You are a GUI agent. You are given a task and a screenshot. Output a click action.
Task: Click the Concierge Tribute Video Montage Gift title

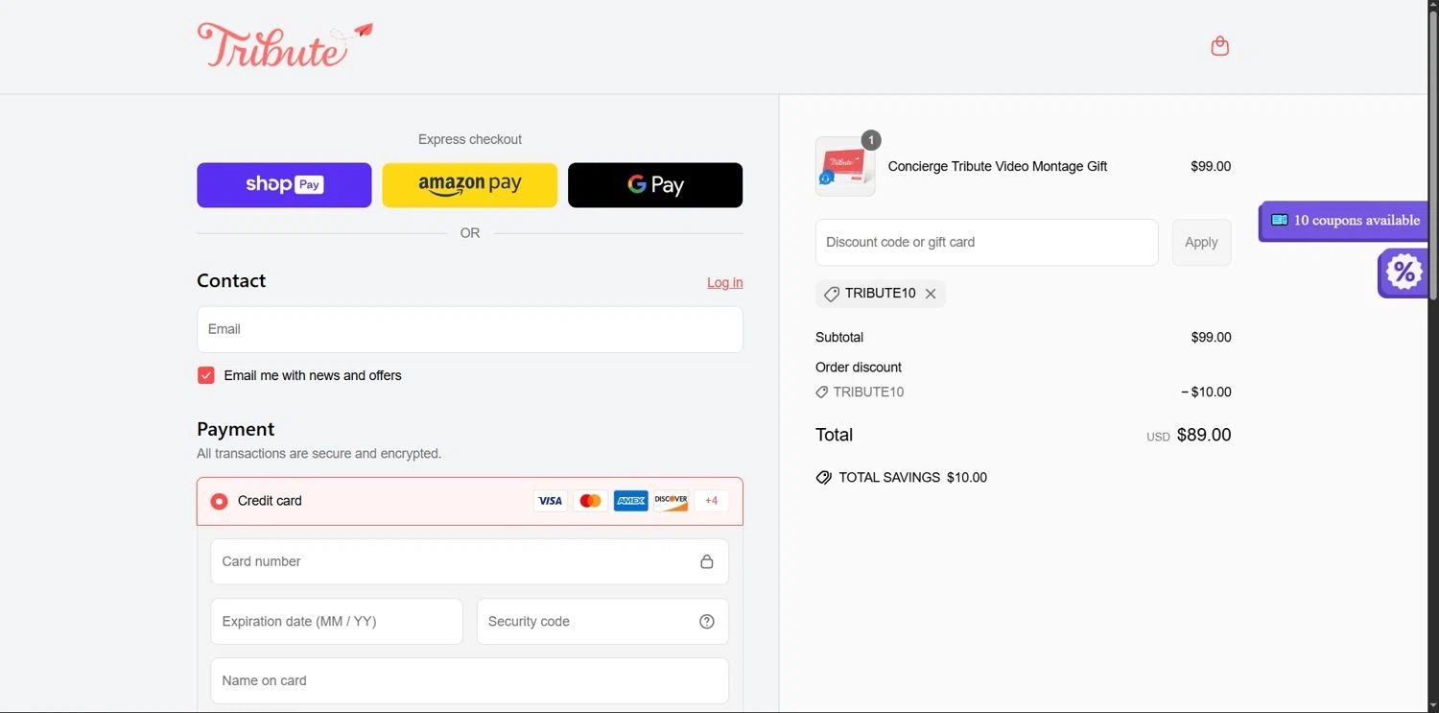pyautogui.click(x=998, y=167)
